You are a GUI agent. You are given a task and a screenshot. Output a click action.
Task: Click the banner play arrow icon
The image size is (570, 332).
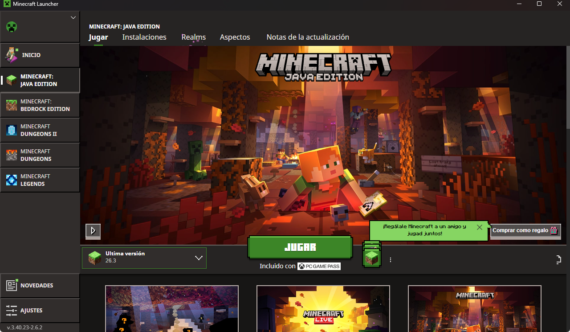pyautogui.click(x=93, y=231)
